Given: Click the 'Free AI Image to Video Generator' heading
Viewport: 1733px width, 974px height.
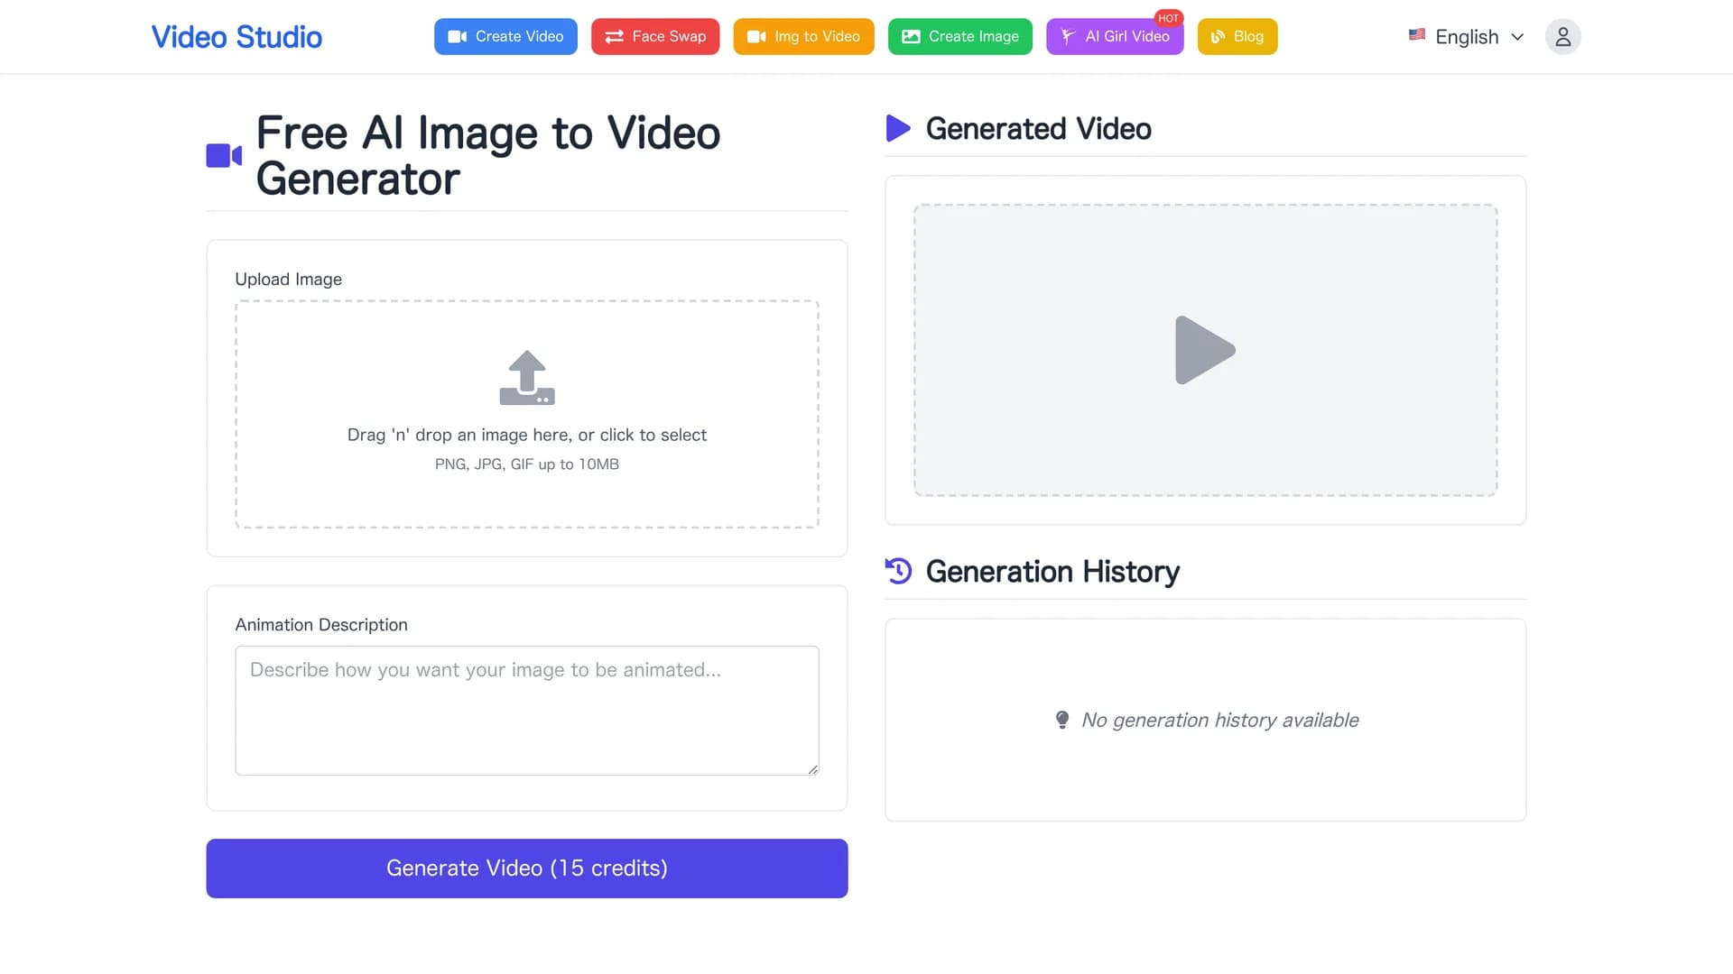Looking at the screenshot, I should click(488, 156).
